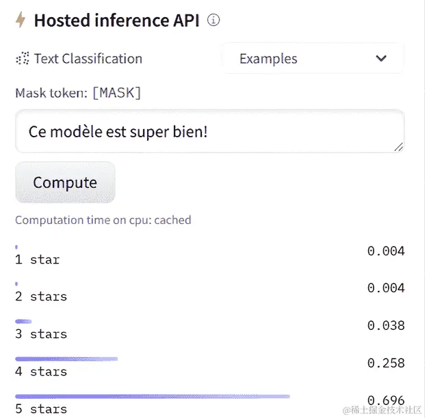Click the 5 stars score bar
Viewport: 425px width, 418px height.
point(153,396)
